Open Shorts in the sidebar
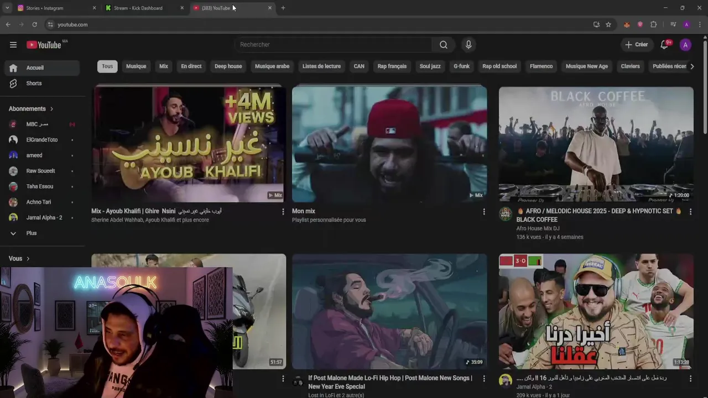Viewport: 708px width, 398px height. (42, 83)
